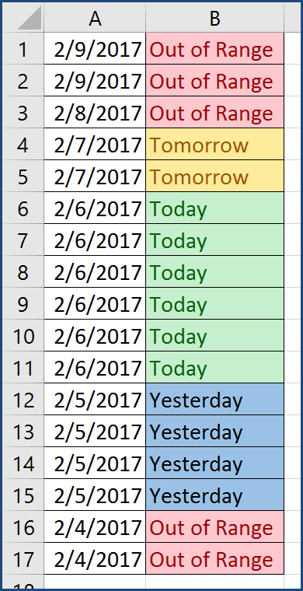Select cell B4 showing Tomorrow
This screenshot has width=303, height=591.
tap(214, 144)
